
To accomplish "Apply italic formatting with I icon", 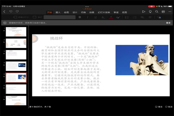I will (87, 17).
